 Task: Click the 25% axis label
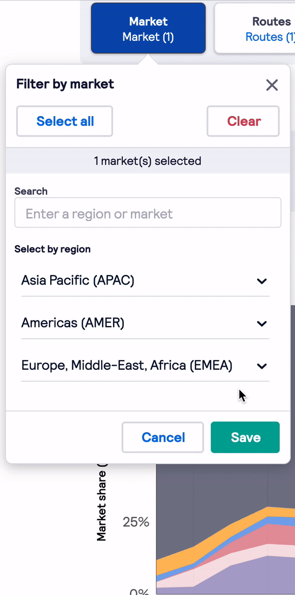coord(136,522)
